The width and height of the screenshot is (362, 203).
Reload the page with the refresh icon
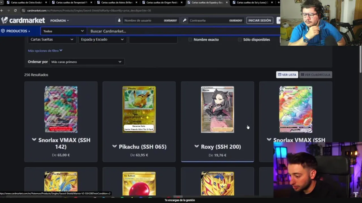(15, 10)
